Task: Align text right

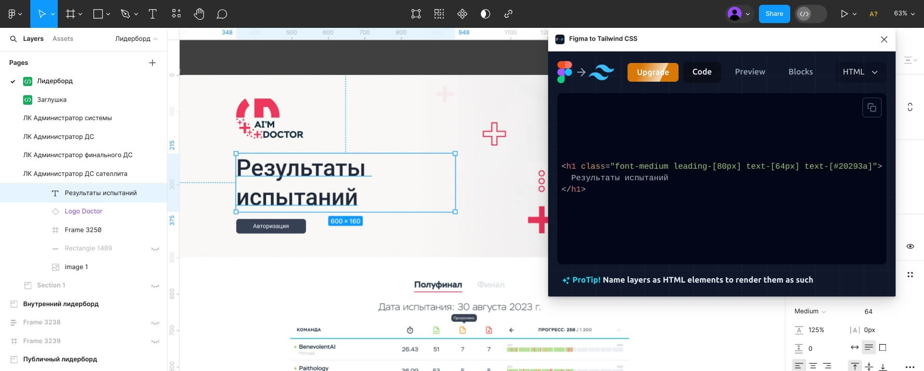Action: click(827, 366)
